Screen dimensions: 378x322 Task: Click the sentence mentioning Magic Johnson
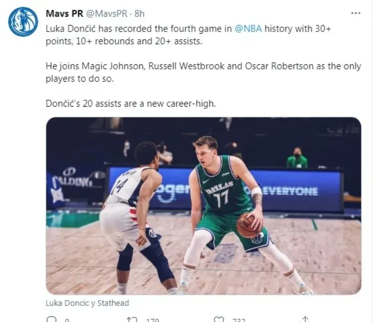tap(203, 72)
